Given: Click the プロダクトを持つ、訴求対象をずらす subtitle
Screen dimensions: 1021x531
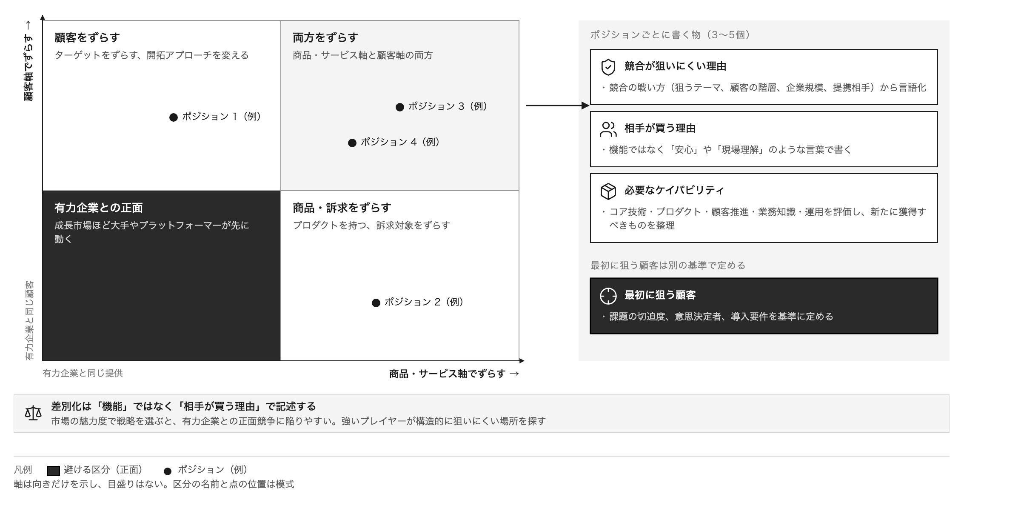Looking at the screenshot, I should pos(371,226).
